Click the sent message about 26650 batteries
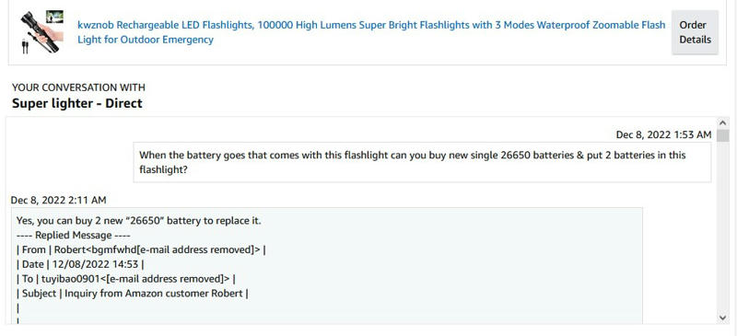 pos(422,162)
